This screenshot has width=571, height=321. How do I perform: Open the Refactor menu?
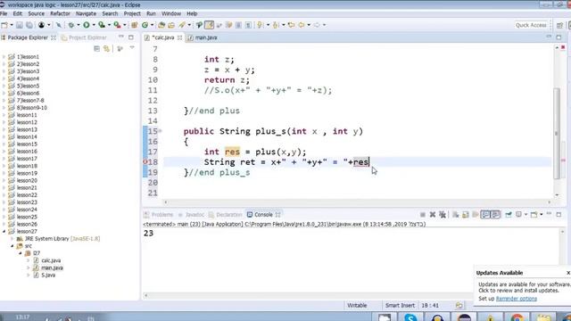pyautogui.click(x=60, y=13)
